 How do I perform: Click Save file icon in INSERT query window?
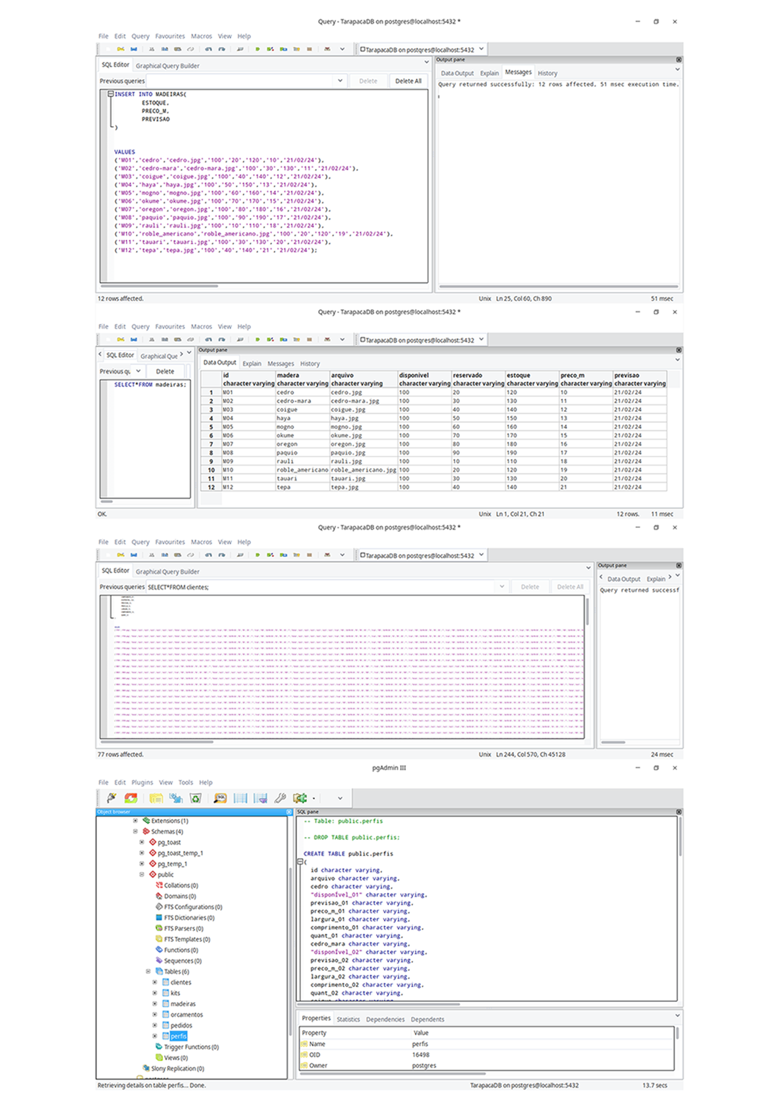point(133,49)
